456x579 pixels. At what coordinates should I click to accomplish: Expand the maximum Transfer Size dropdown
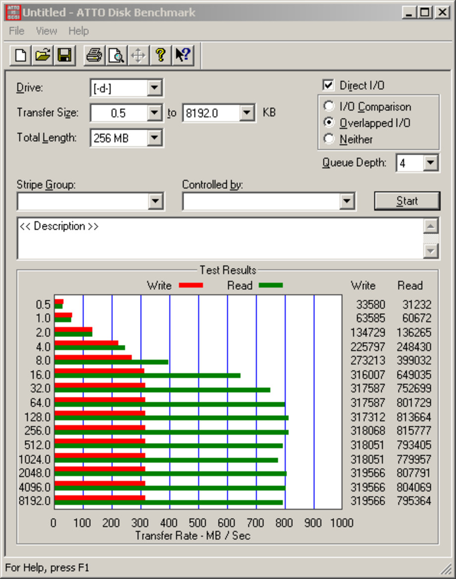click(246, 113)
